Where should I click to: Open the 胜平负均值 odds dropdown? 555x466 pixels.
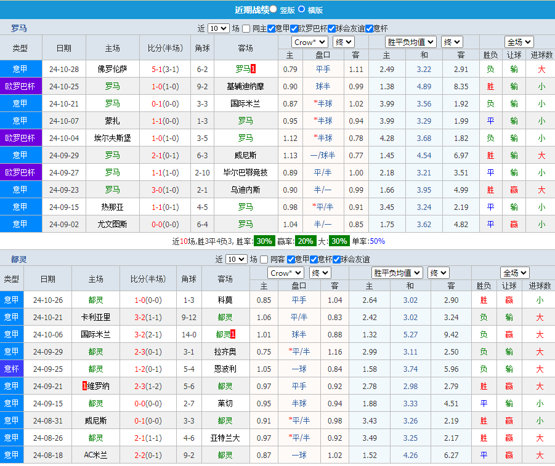(410, 41)
